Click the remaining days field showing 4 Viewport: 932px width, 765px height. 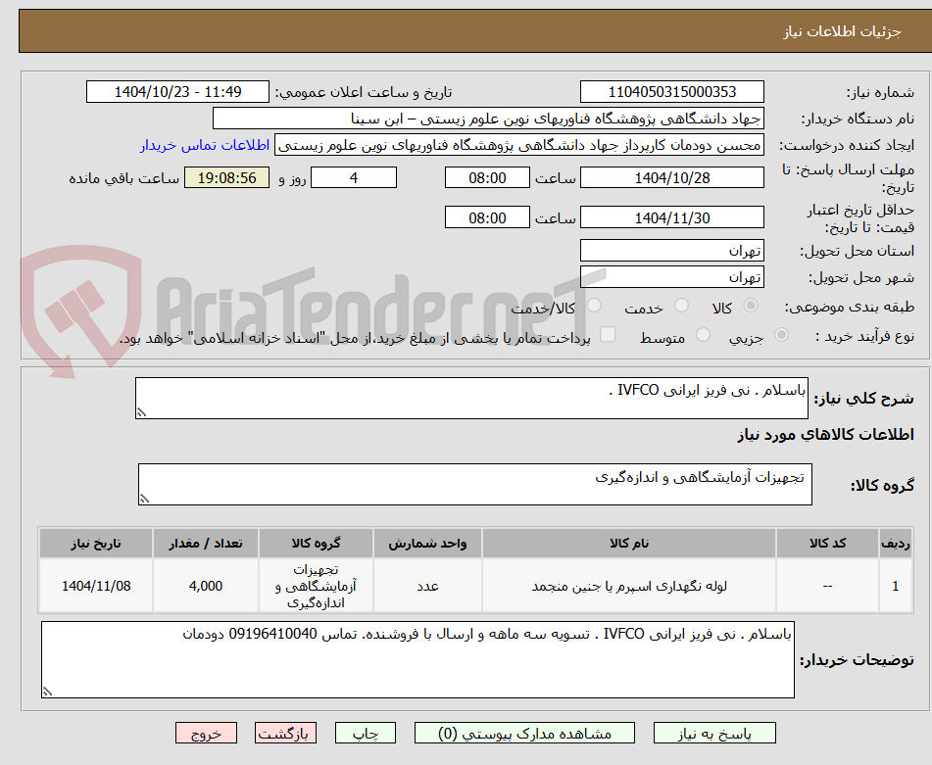click(x=354, y=177)
